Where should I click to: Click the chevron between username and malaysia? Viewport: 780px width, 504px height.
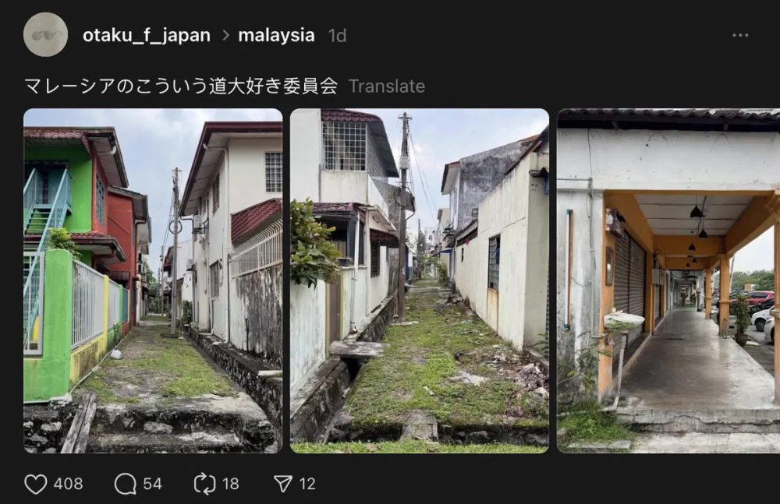225,35
